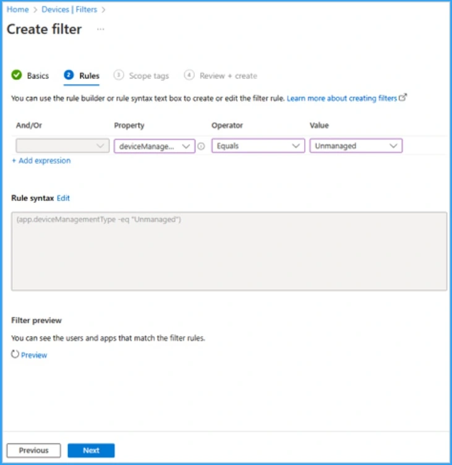Viewport: 452px width, 465px height.
Task: Click the Operator column header text
Action: tap(227, 125)
